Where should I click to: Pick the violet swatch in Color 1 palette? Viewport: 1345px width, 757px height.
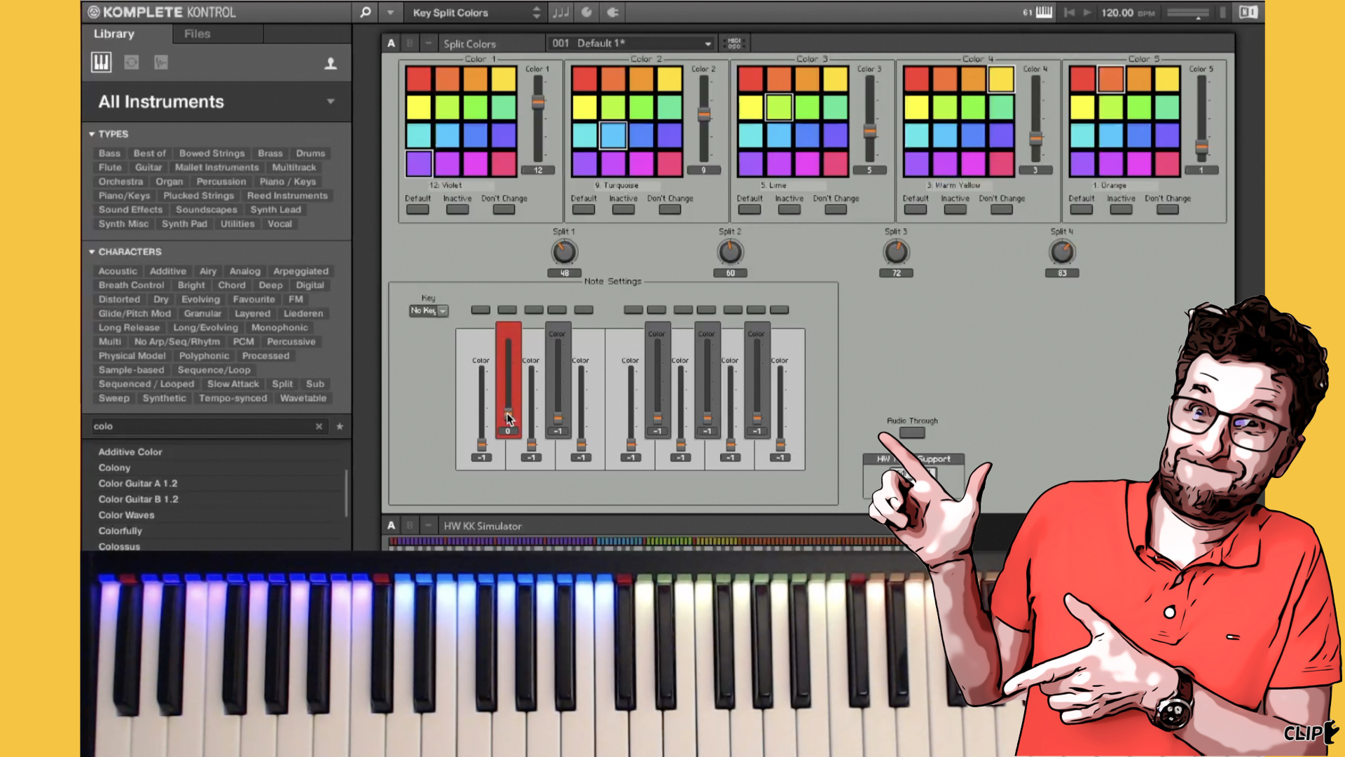point(419,164)
